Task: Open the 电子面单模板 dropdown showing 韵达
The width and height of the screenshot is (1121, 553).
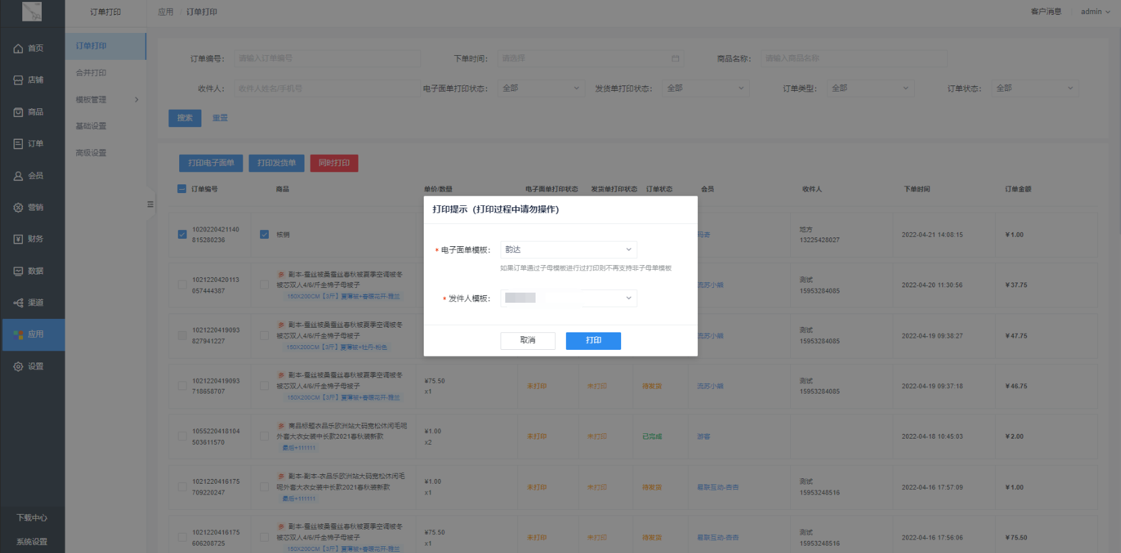Action: [568, 250]
